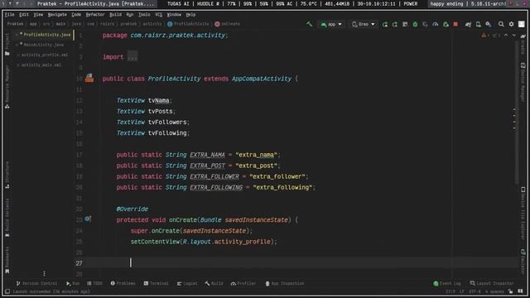The height and width of the screenshot is (298, 530).
Task: Open the VCS menu
Action: 158,15
